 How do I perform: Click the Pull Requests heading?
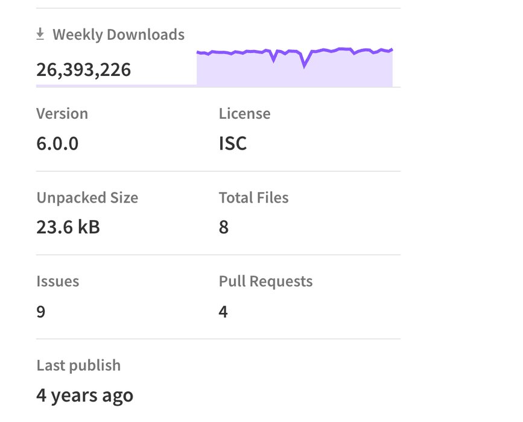coord(265,282)
